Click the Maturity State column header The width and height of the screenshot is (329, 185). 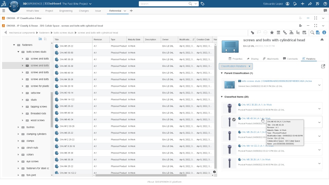(x=135, y=39)
